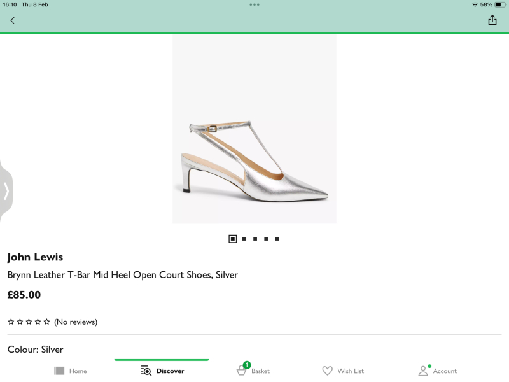509x382 pixels.
Task: Tap the Colour: Silver label
Action: [x=35, y=350]
